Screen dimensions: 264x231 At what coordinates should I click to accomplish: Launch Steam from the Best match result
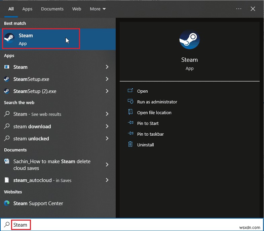pyautogui.click(x=41, y=39)
